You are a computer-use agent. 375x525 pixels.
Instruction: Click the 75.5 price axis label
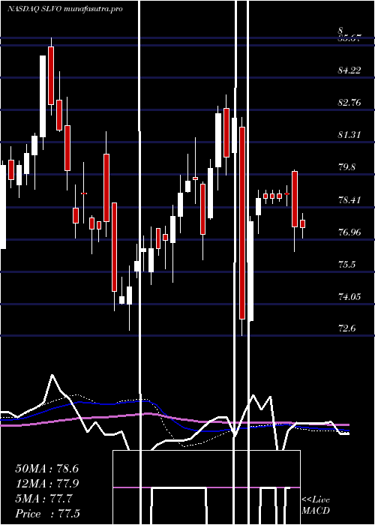tap(346, 265)
